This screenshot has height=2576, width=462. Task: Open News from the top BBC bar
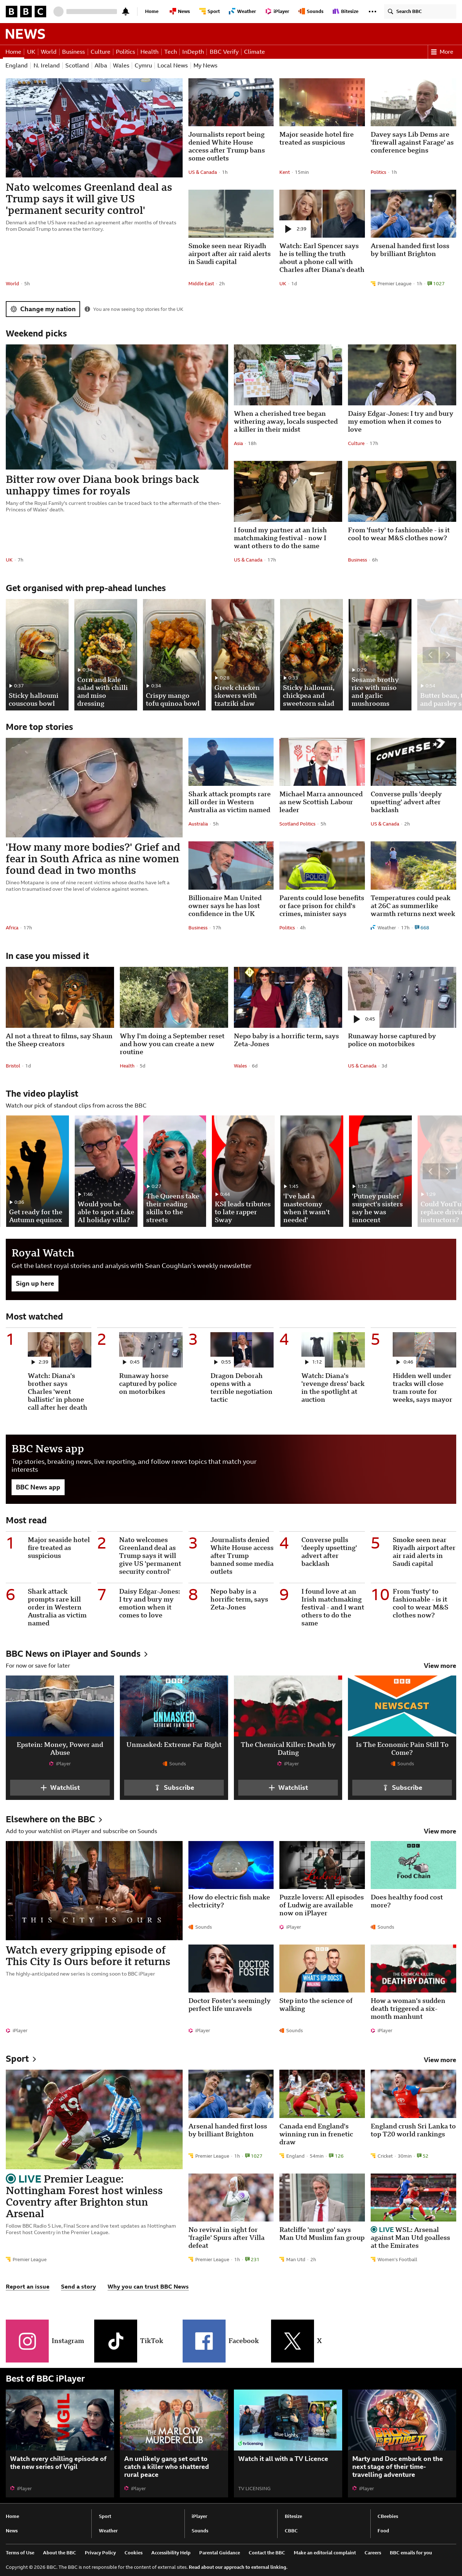coord(181,11)
